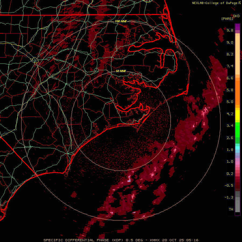
Task: Select the 7.4 scale value
Action: pyautogui.click(x=230, y=66)
